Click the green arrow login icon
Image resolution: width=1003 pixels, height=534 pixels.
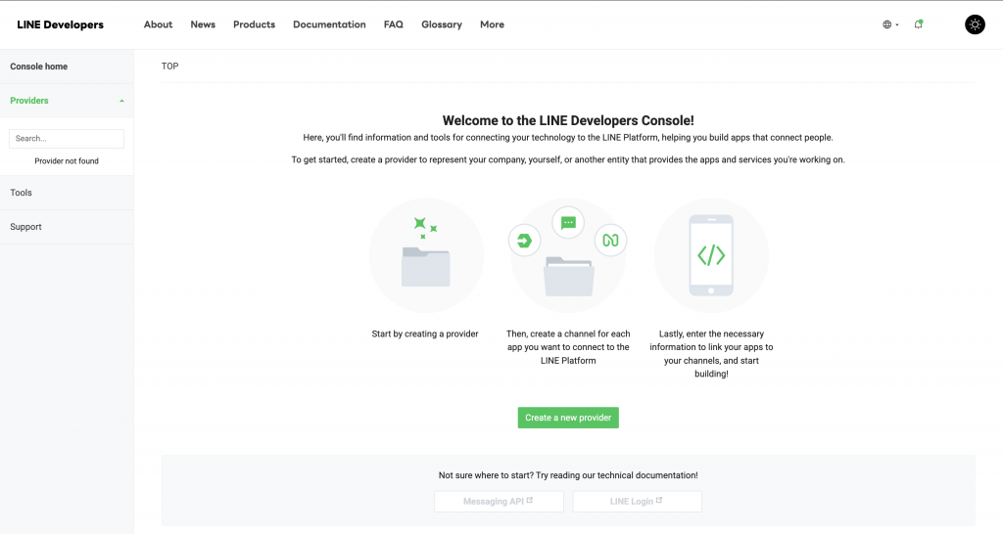[x=525, y=241]
